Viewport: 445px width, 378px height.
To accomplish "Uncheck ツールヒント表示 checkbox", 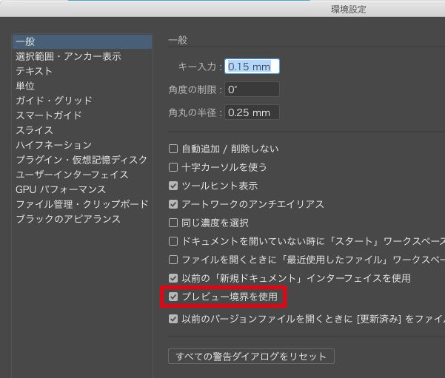I will [173, 186].
